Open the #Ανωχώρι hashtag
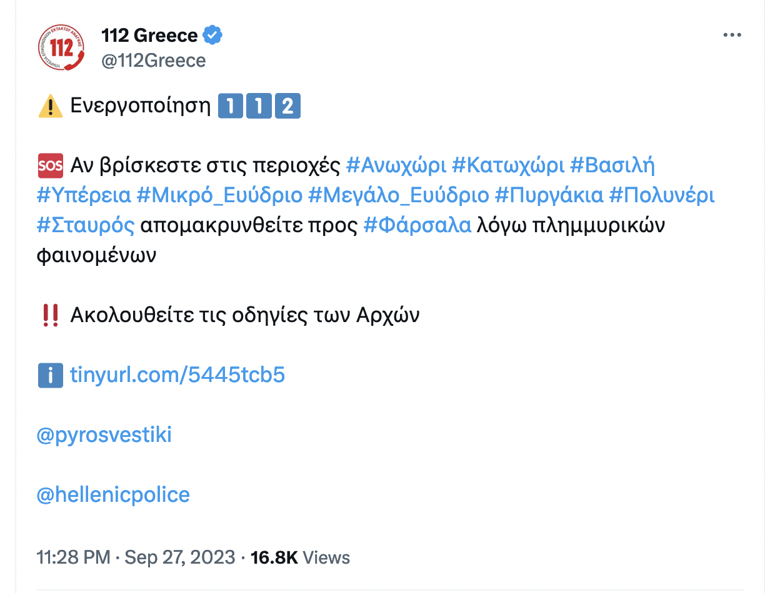765x593 pixels. click(x=396, y=165)
